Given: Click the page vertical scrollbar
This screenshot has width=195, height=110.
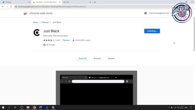Looking at the screenshot, I should pos(194,34).
